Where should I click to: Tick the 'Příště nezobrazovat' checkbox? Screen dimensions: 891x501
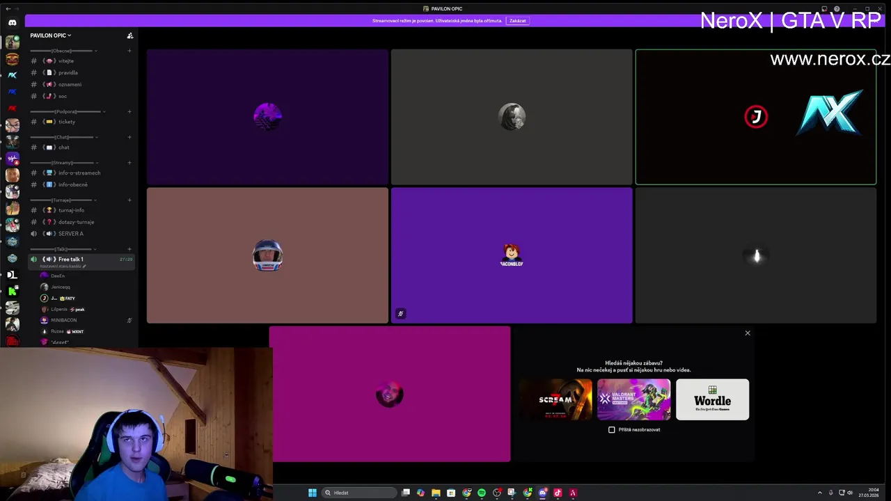pyautogui.click(x=612, y=430)
